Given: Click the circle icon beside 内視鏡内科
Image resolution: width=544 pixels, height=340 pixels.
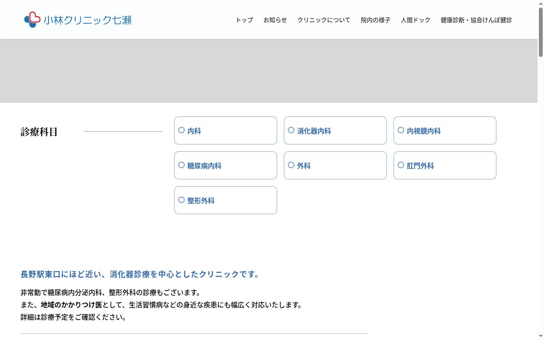Looking at the screenshot, I should tap(401, 130).
